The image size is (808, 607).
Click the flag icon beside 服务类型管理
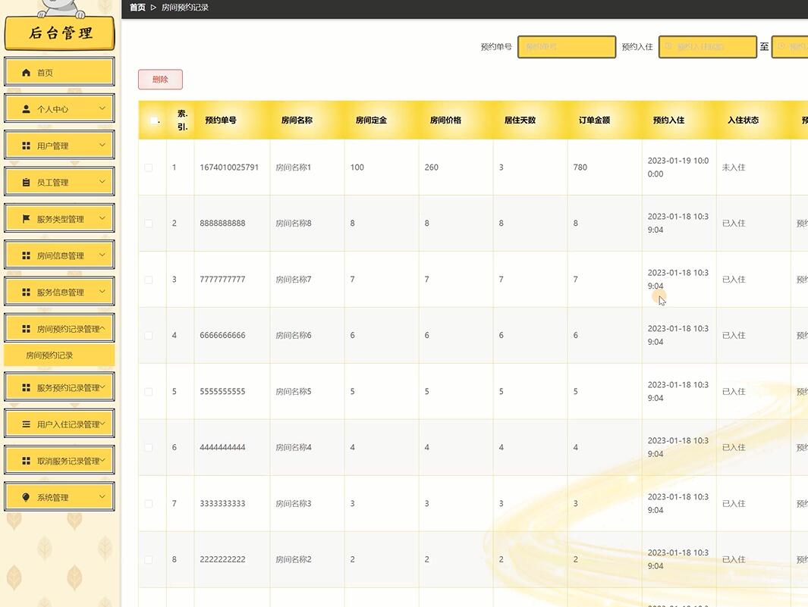click(x=27, y=219)
